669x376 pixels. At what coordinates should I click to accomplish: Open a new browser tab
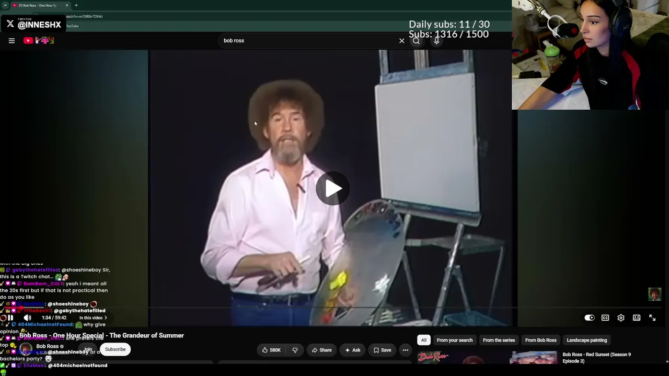tap(76, 5)
